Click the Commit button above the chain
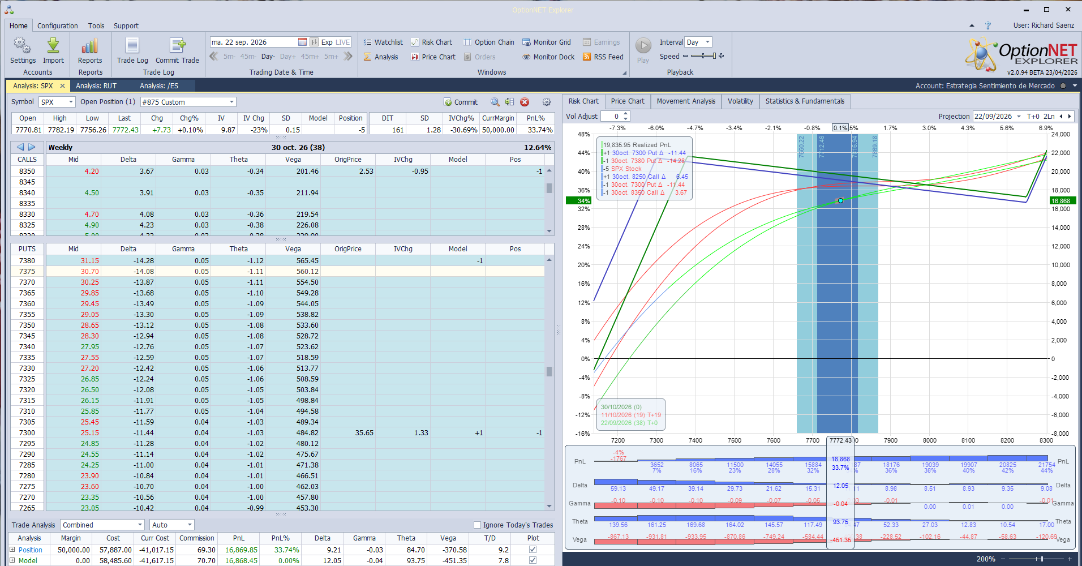 pyautogui.click(x=461, y=102)
